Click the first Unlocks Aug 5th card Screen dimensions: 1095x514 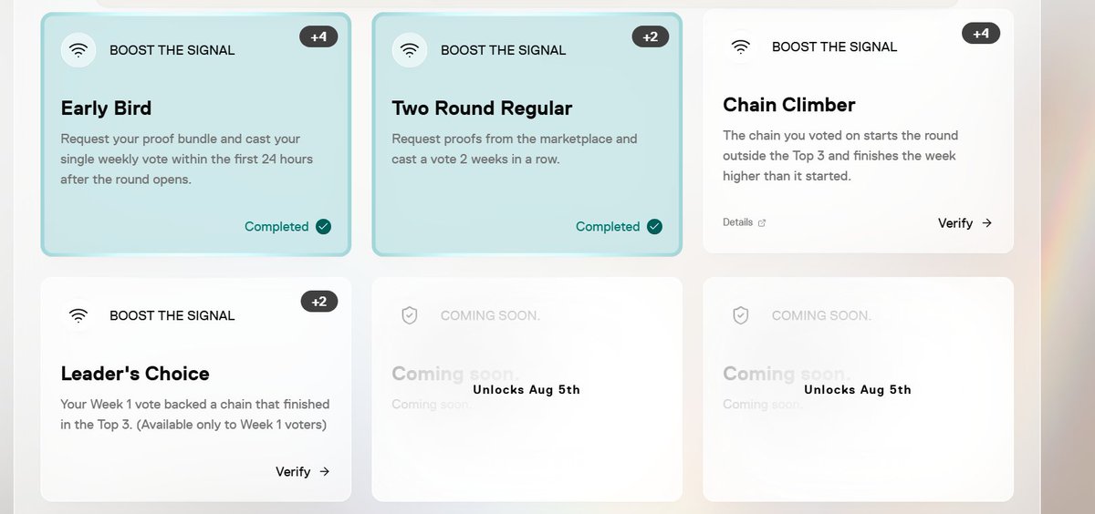(527, 389)
